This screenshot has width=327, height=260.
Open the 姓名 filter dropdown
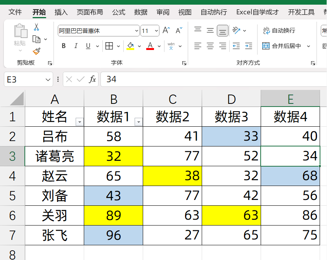pos(80,122)
